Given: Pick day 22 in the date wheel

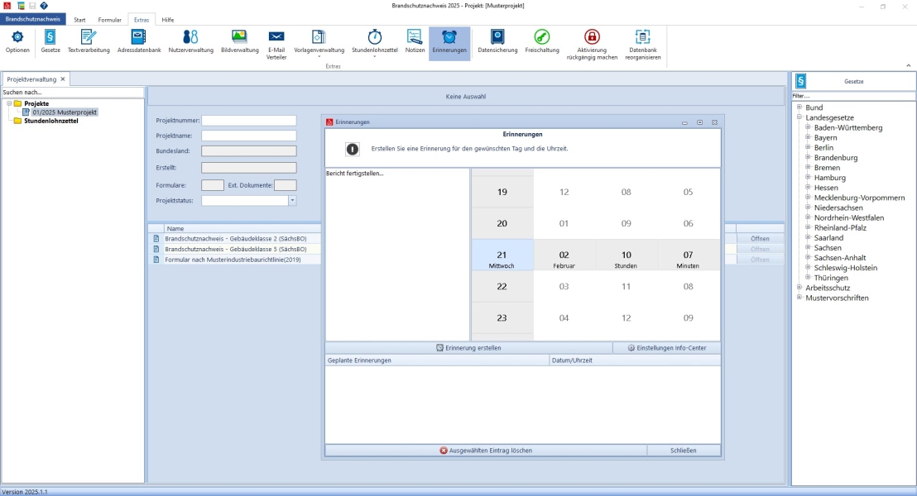Looking at the screenshot, I should [x=502, y=286].
